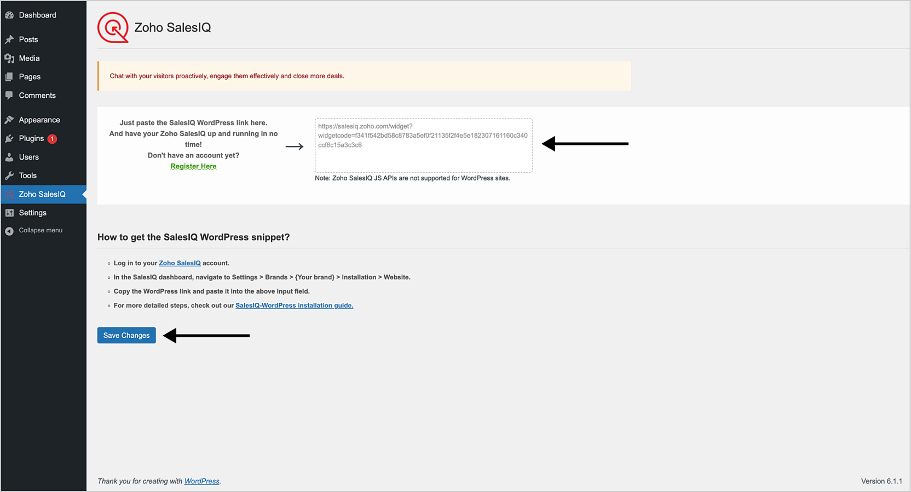Open the Zoho SalesIQ menu item

tap(42, 194)
